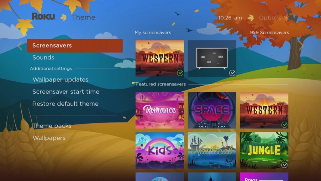
Task: Select the bouncing logo TV screensaver
Action: [x=212, y=58]
